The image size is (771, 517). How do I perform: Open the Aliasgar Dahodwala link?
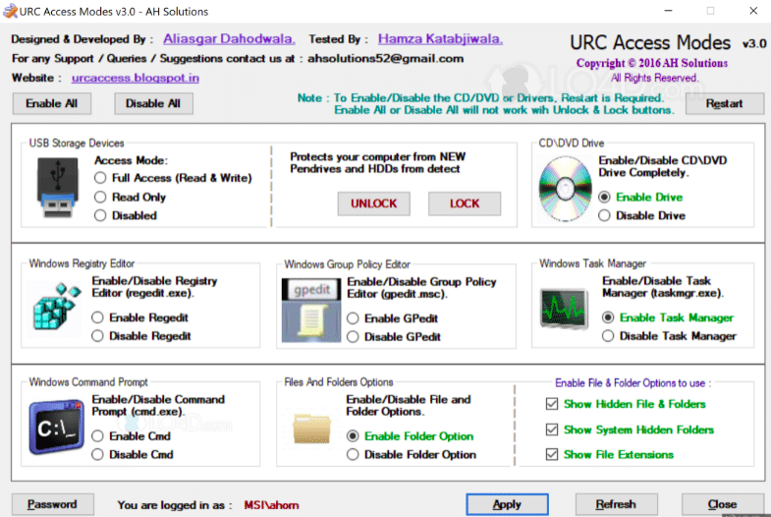pyautogui.click(x=229, y=39)
